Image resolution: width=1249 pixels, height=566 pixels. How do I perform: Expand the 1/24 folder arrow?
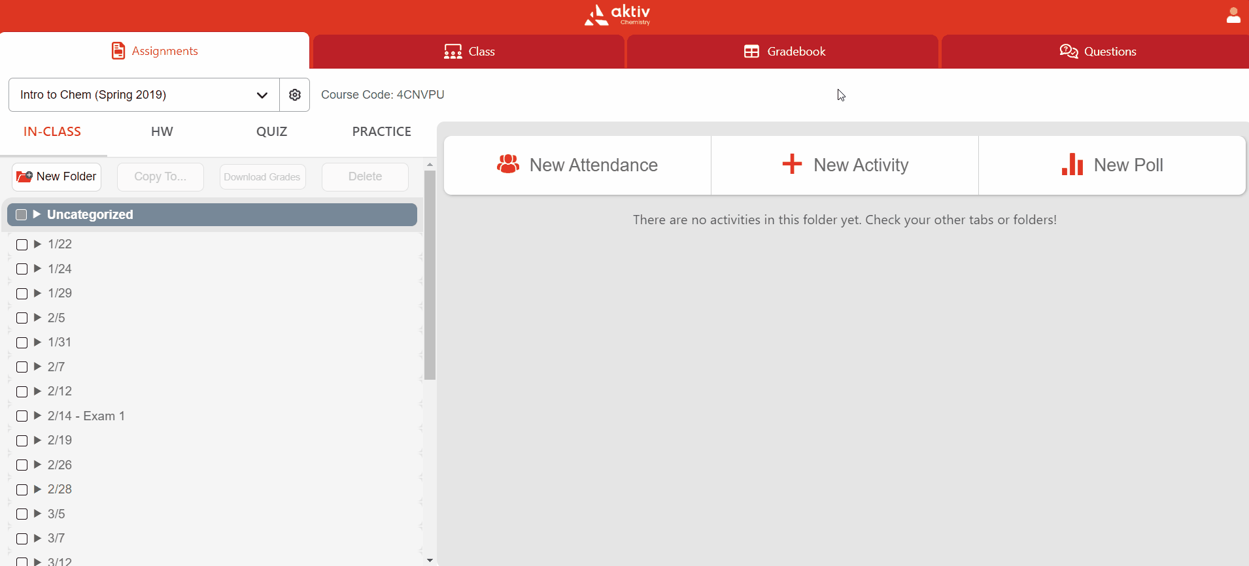pos(38,269)
